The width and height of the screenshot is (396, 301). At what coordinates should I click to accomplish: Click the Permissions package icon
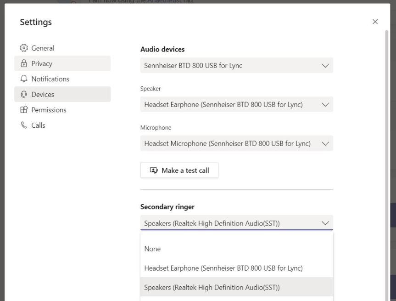(x=24, y=110)
